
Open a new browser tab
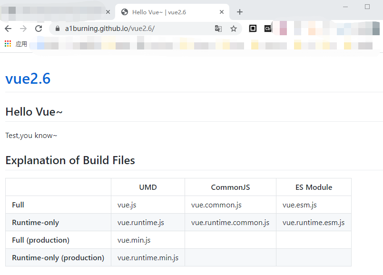click(240, 12)
